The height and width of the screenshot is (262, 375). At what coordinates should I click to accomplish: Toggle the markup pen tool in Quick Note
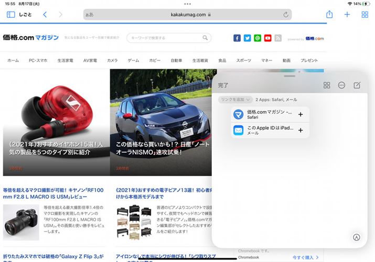click(x=356, y=237)
